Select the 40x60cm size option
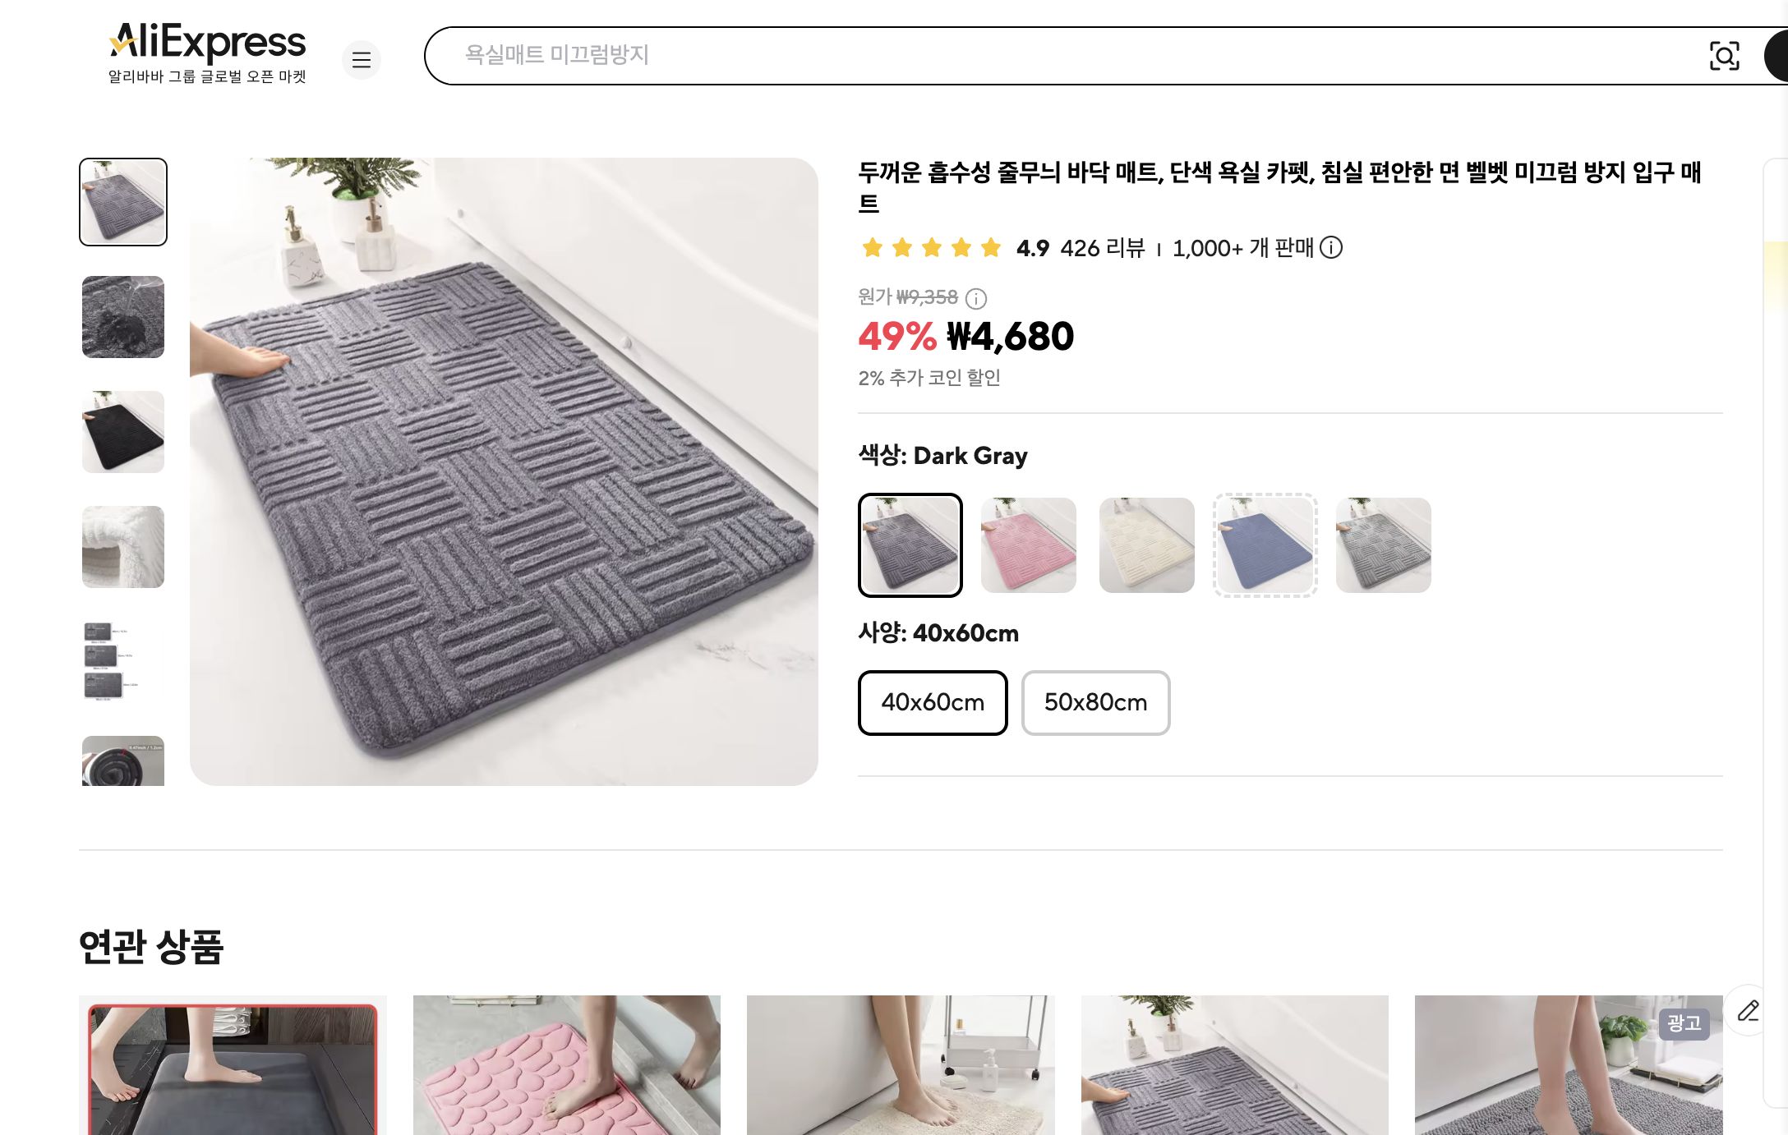This screenshot has width=1788, height=1135. [932, 702]
